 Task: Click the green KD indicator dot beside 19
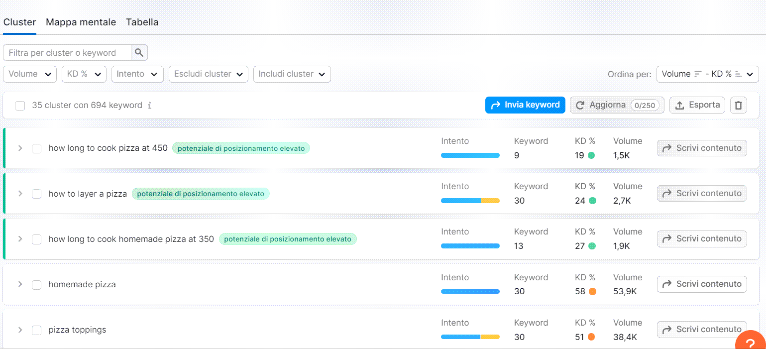[592, 155]
